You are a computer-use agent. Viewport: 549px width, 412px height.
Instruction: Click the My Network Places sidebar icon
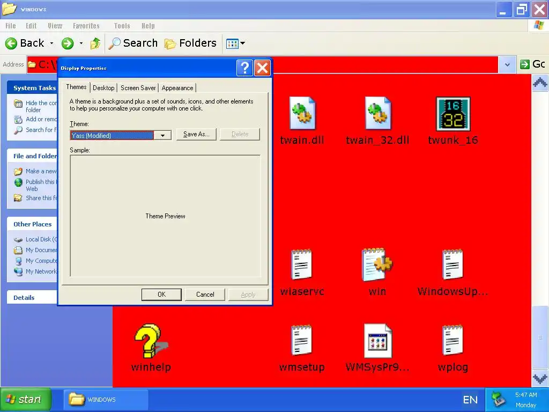tap(18, 271)
